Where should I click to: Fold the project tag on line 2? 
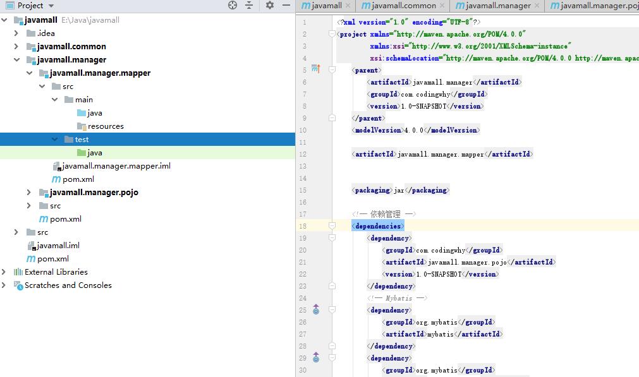coord(332,34)
